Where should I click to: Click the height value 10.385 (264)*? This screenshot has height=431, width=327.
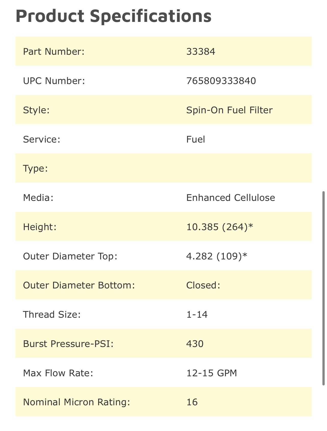[220, 227]
